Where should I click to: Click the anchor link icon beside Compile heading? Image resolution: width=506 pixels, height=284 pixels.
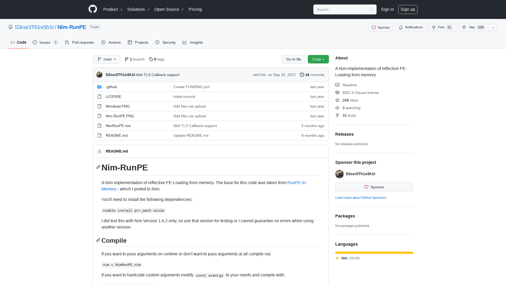coord(98,240)
